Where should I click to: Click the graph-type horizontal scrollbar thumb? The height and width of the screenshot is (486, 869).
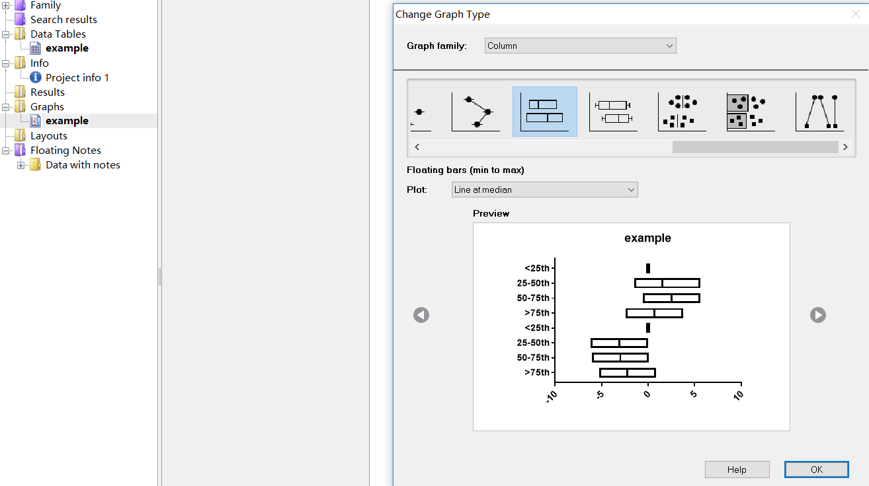756,147
